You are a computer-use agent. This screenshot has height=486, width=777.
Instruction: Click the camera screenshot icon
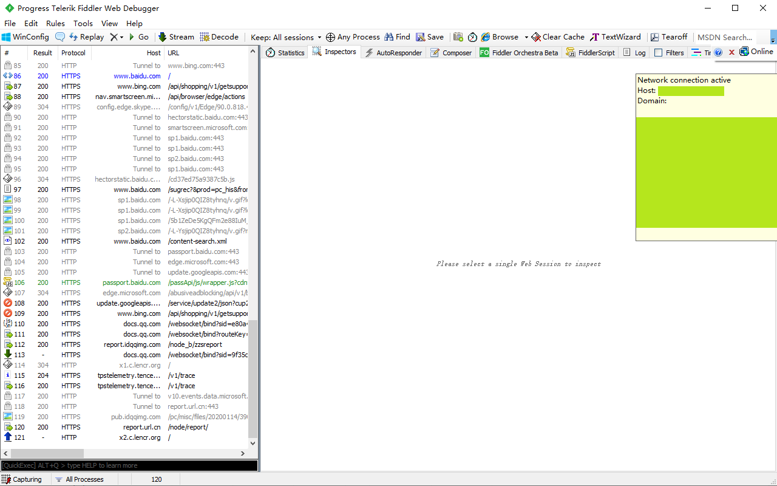click(458, 37)
